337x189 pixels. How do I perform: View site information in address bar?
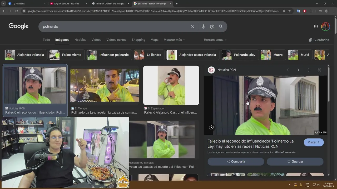[x=24, y=11]
